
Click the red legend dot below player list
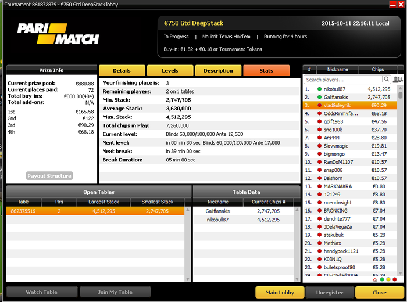(x=395, y=279)
